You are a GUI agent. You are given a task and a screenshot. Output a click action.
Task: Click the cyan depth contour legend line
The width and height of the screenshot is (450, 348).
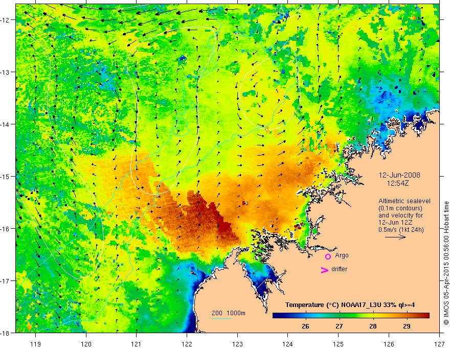pyautogui.click(x=222, y=318)
